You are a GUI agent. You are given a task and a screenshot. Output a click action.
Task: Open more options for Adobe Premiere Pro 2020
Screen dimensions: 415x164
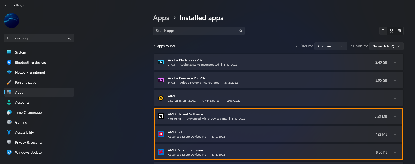(394, 80)
